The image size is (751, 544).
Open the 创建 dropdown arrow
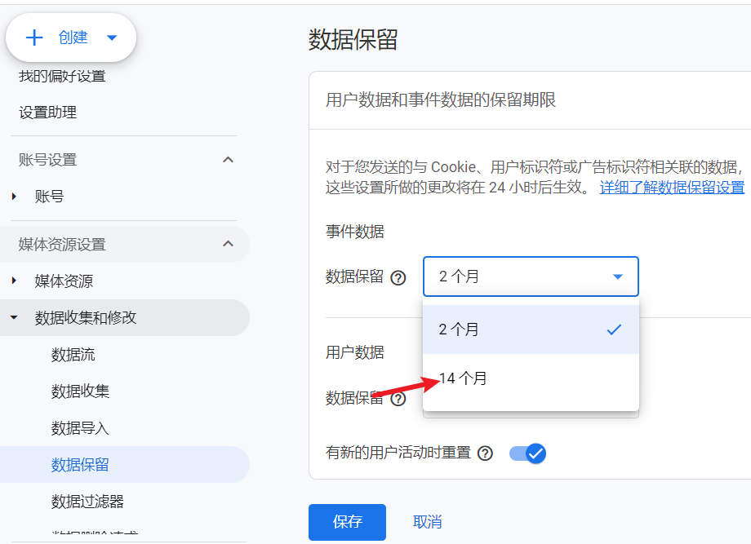pyautogui.click(x=112, y=38)
